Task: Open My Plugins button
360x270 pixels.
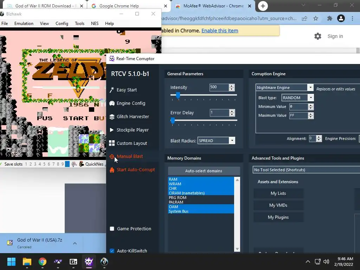Action: tap(278, 217)
